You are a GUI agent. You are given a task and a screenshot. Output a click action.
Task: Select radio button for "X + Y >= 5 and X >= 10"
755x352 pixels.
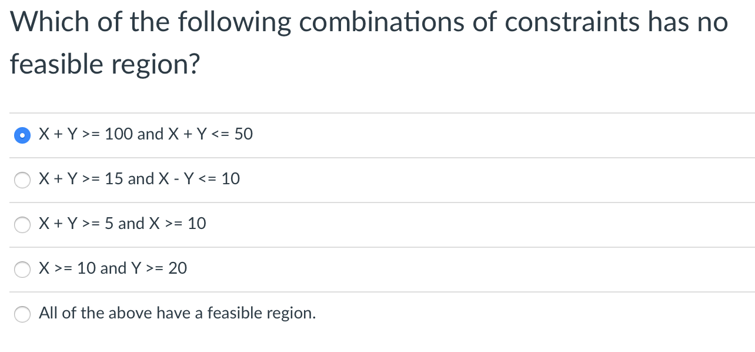point(22,225)
